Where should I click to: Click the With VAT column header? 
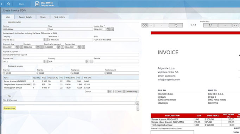coord(87,78)
